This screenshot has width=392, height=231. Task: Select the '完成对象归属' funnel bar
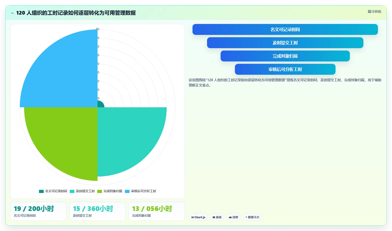[285, 56]
